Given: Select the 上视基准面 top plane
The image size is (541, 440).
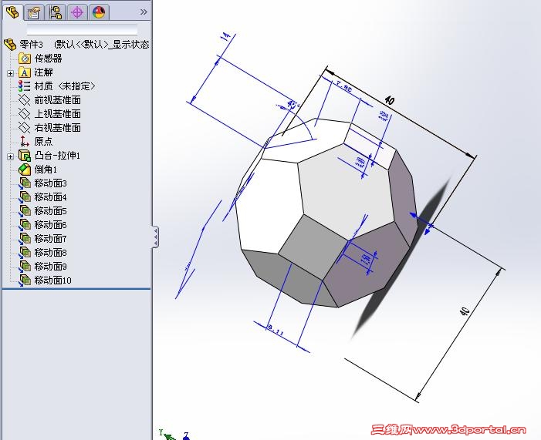Looking at the screenshot, I should pos(58,114).
